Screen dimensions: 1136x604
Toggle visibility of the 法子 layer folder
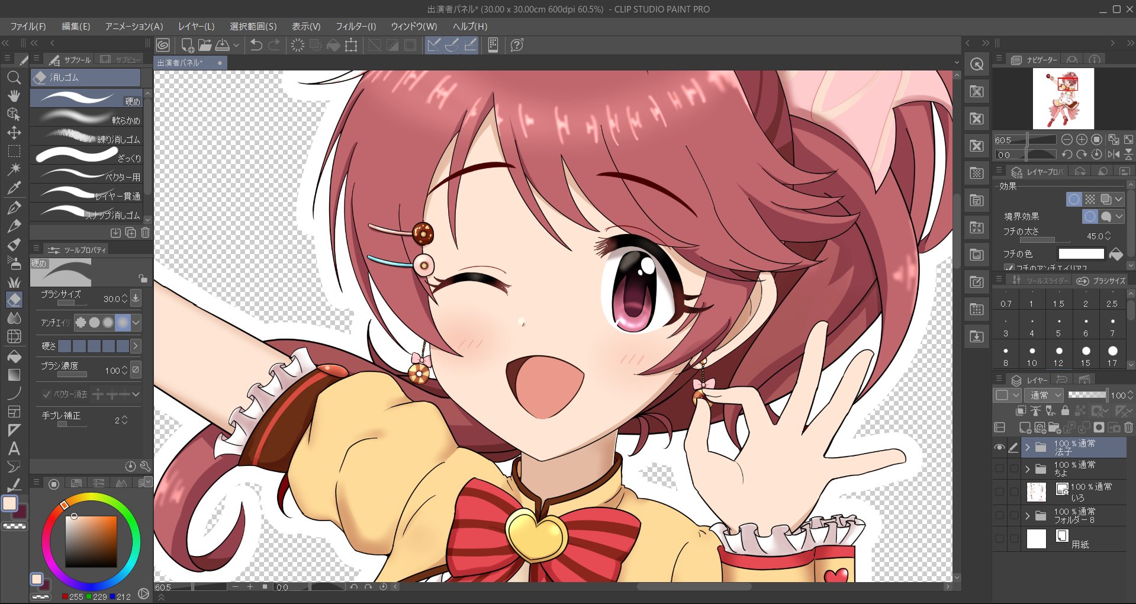tap(999, 448)
